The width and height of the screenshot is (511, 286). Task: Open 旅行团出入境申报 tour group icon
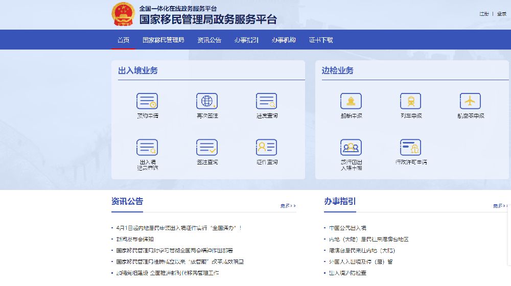pyautogui.click(x=351, y=148)
